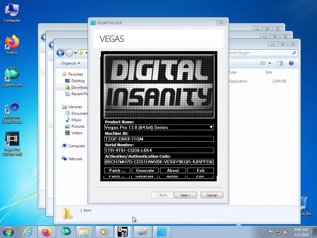This screenshot has width=317, height=238.
Task: Open the Supermium desktop shortcut
Action: coord(12,77)
